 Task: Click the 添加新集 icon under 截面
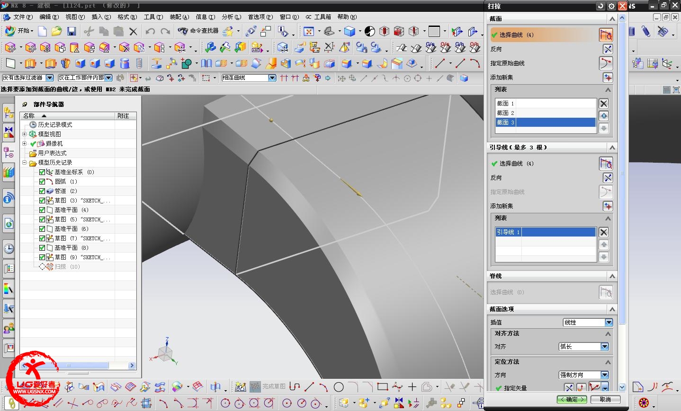608,78
